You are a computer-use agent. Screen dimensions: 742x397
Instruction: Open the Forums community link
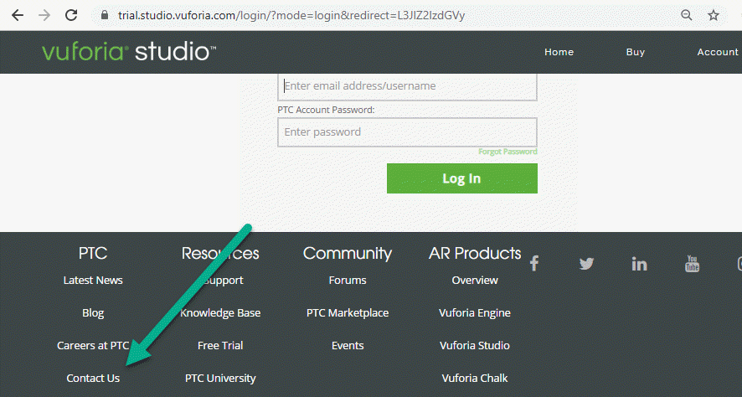(x=348, y=280)
